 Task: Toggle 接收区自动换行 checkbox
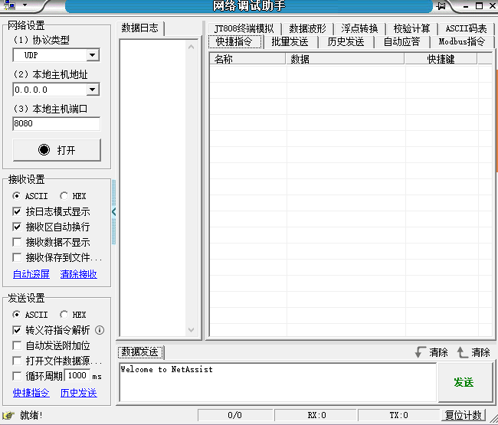click(x=17, y=227)
